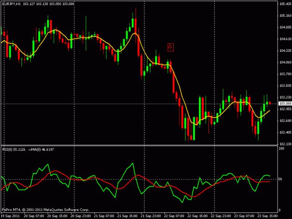Click the 19 Sep 2011 date label
The image size is (292, 219).
(x=10, y=216)
